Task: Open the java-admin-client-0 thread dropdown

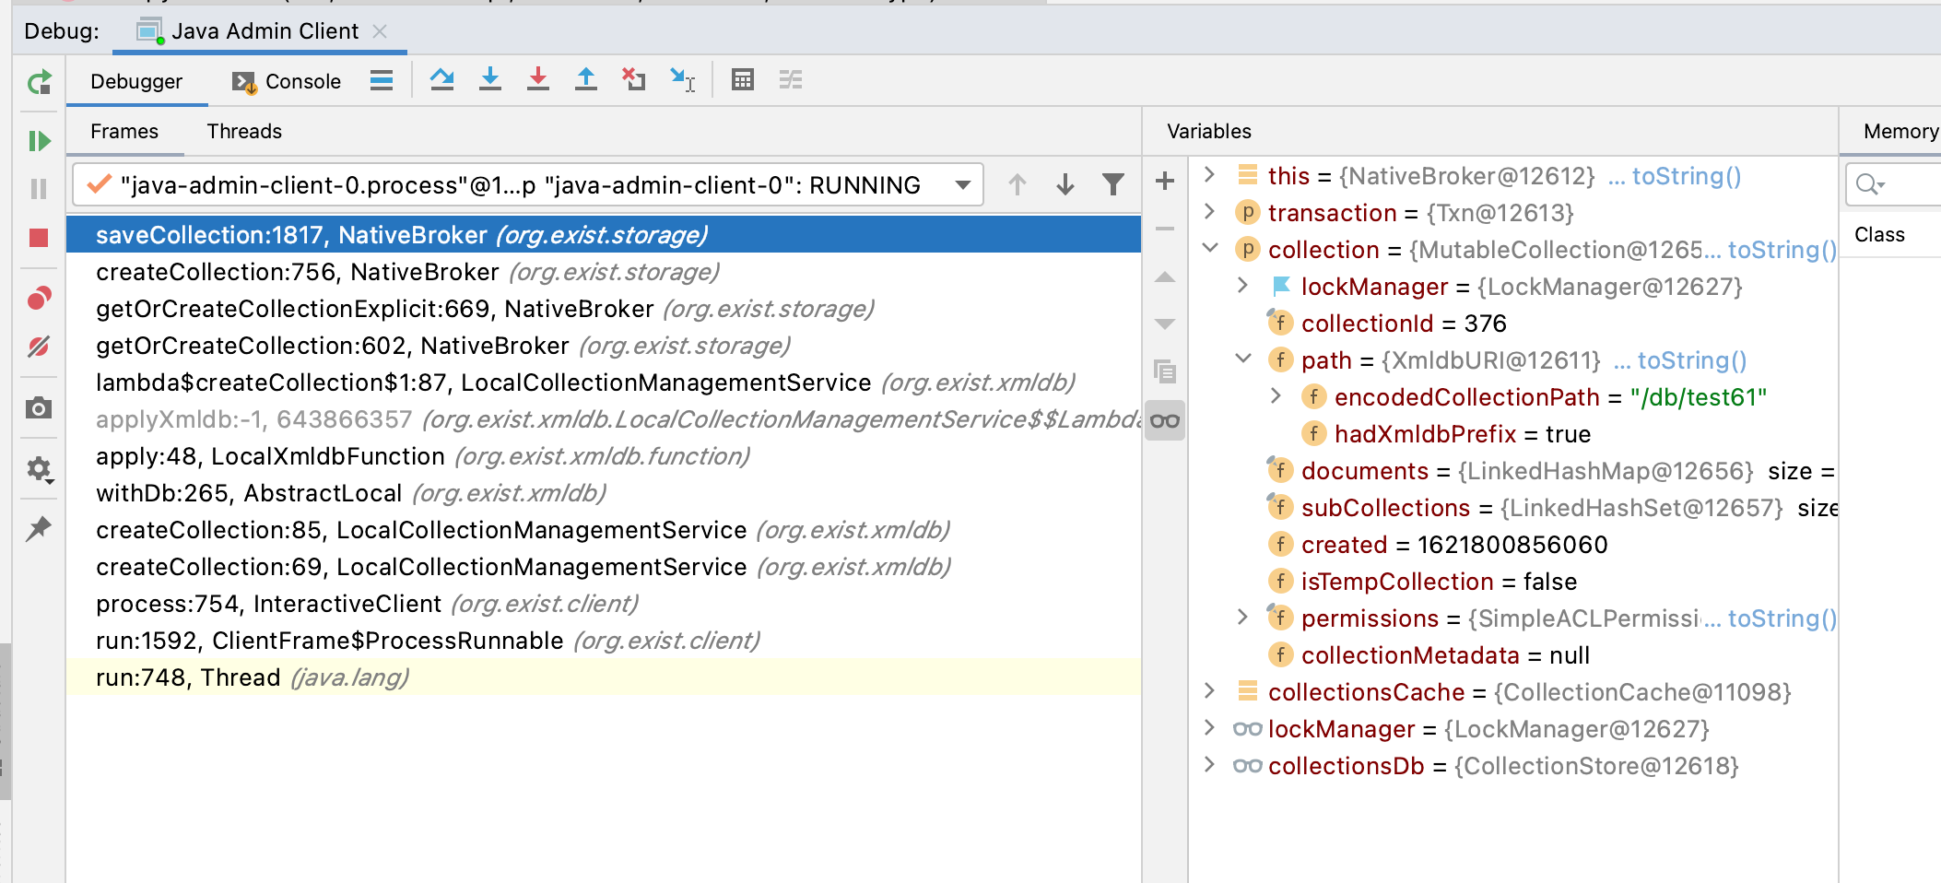Action: [x=528, y=185]
